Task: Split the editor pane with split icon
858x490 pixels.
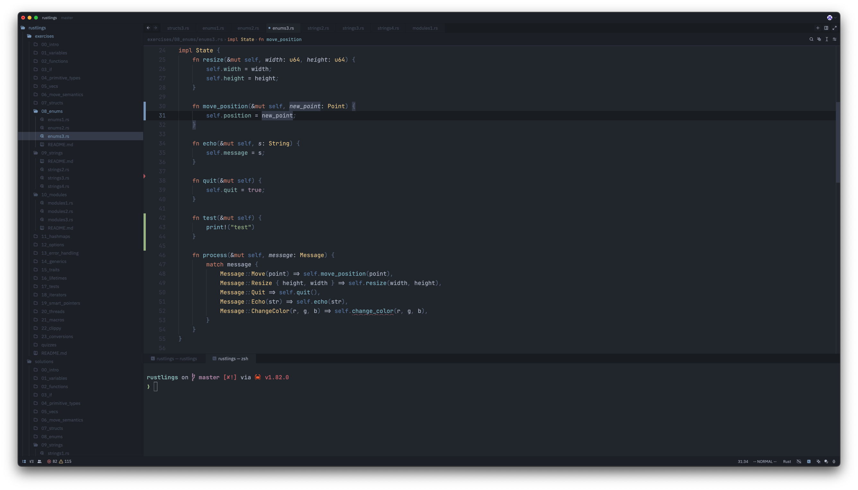Action: (826, 28)
